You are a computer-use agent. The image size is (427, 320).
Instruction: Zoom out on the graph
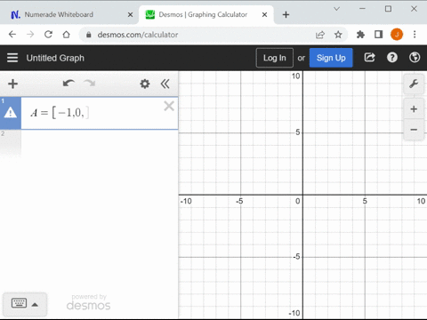pos(414,130)
